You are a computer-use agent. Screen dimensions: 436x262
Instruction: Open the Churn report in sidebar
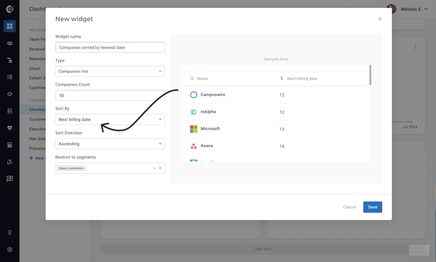click(x=35, y=69)
